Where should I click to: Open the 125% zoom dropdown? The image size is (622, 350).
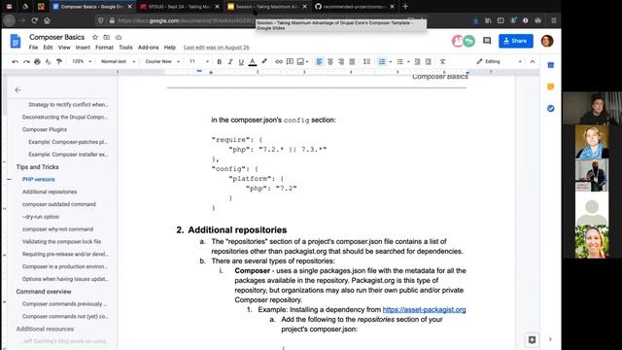point(82,61)
